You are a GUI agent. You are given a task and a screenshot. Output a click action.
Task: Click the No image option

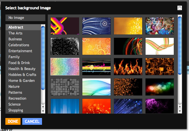click(x=25, y=18)
